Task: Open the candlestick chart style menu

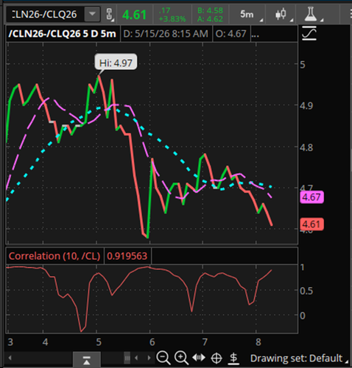Action: [x=281, y=14]
